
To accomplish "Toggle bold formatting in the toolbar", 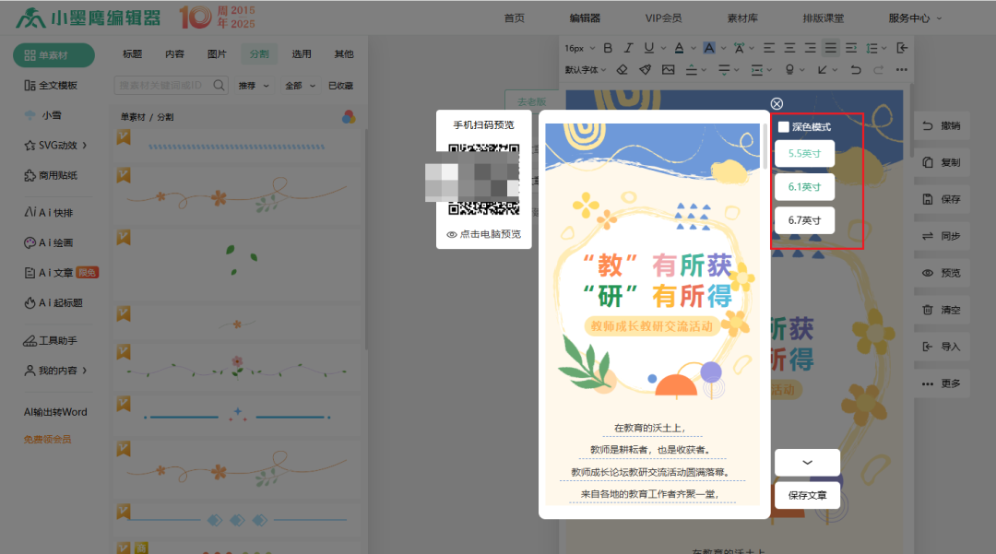I will pos(609,48).
